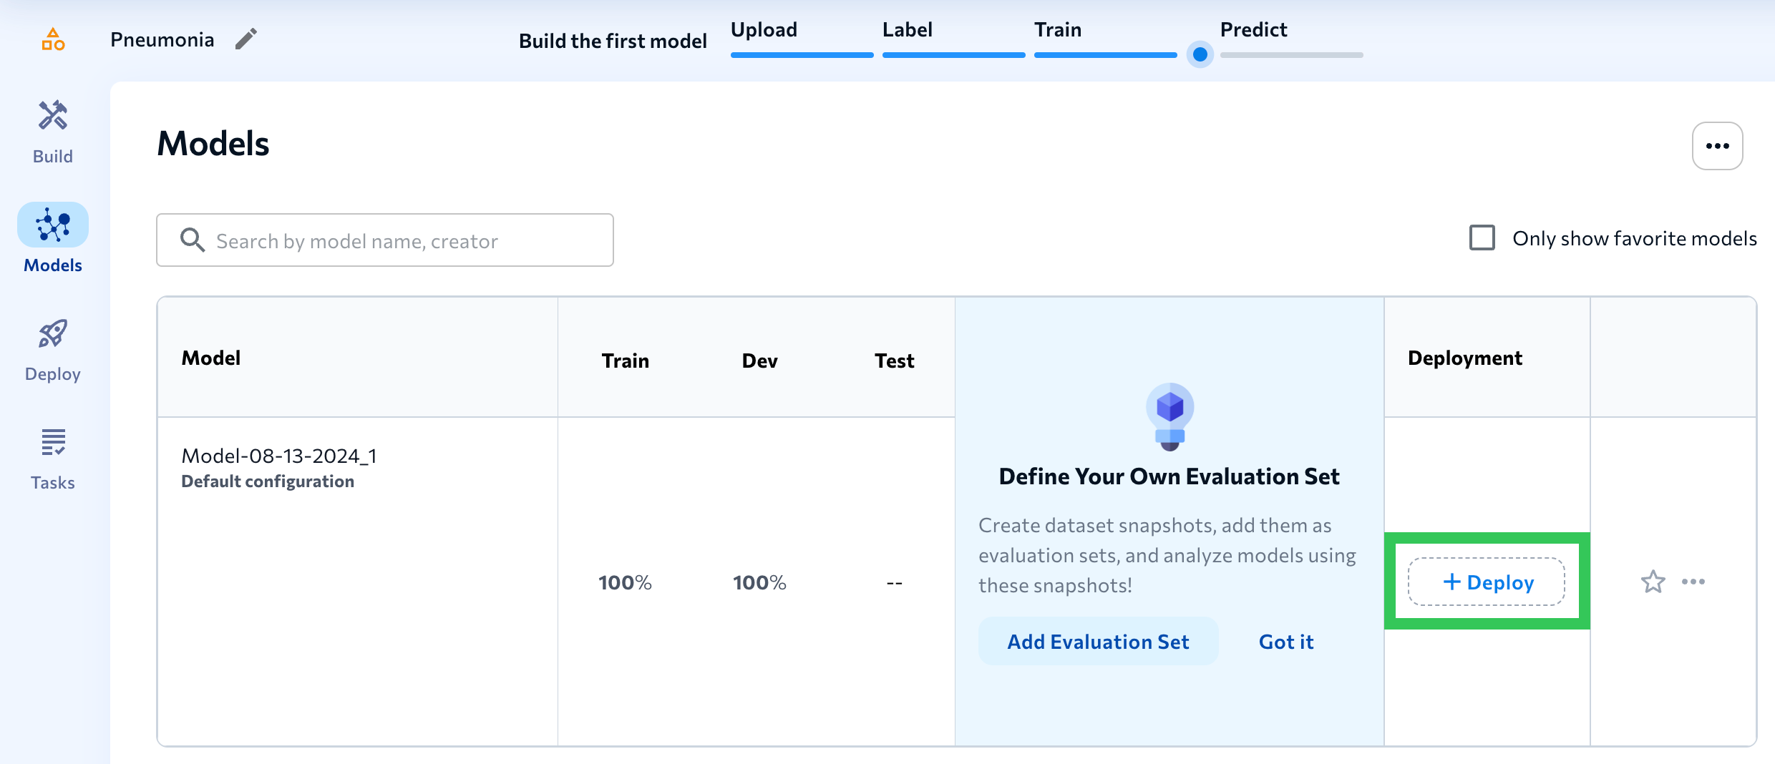Focus the model name search field
Viewport: 1775px width, 764px height.
(x=401, y=241)
